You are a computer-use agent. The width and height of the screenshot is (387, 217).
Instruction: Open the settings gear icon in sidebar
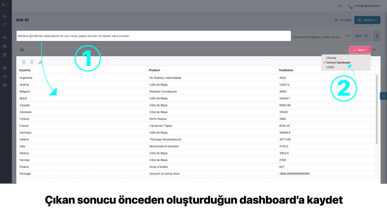(x=5, y=68)
